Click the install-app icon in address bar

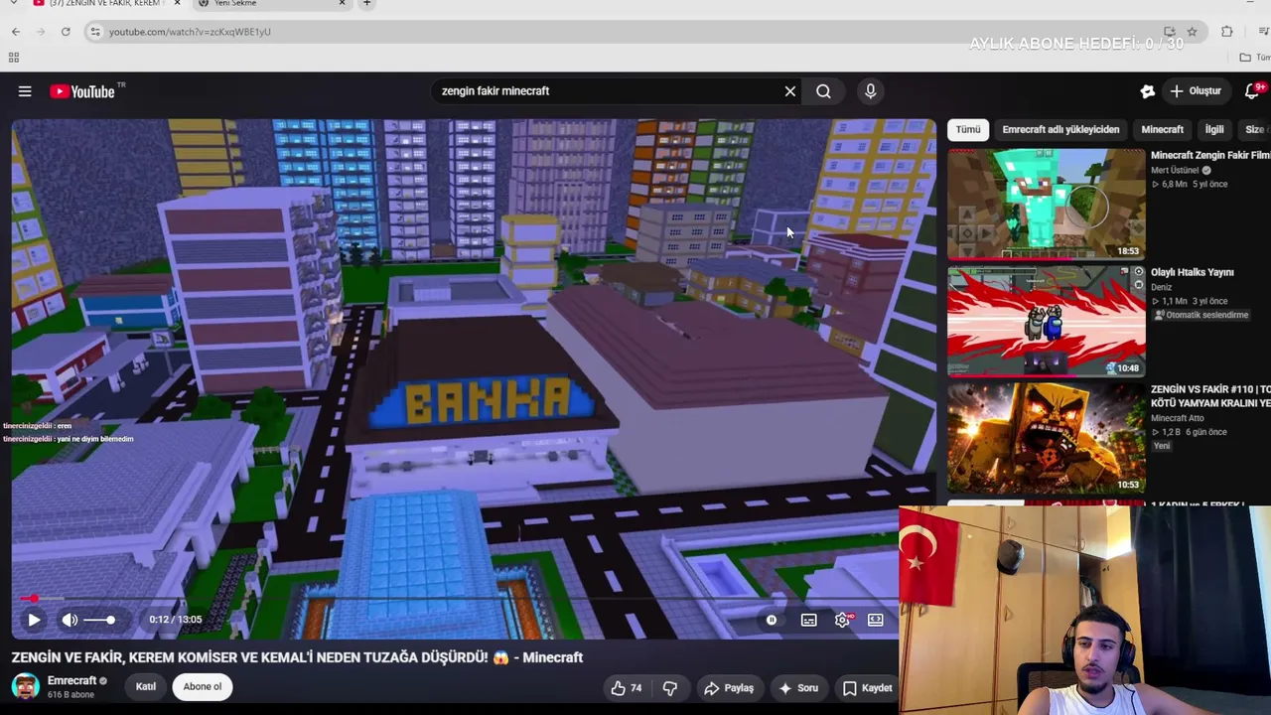[x=1170, y=32]
